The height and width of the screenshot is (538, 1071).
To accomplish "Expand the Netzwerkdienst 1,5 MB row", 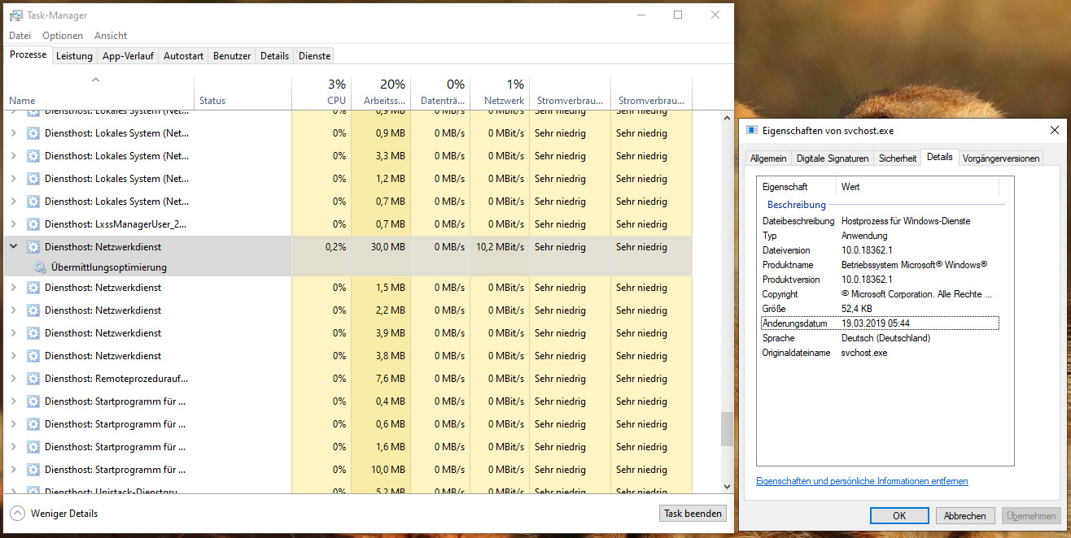I will (x=13, y=288).
